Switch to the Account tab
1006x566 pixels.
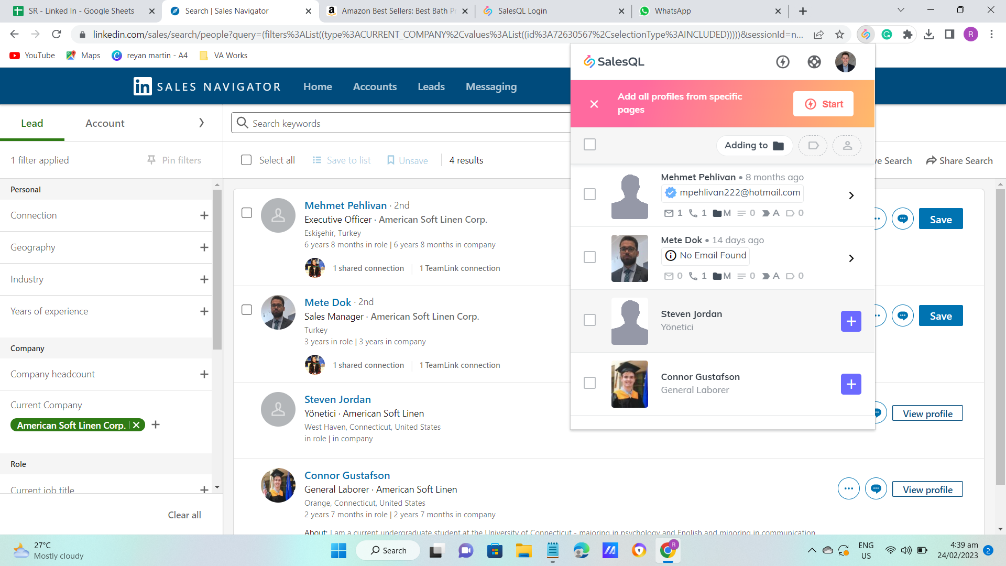pos(105,123)
